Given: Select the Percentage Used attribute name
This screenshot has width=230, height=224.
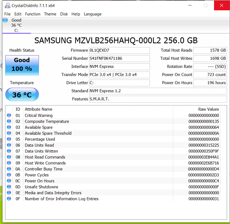Looking at the screenshot, I should (x=40, y=139).
